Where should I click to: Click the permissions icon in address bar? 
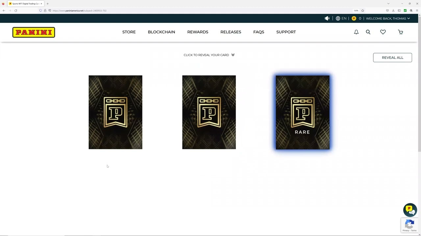(x=50, y=10)
